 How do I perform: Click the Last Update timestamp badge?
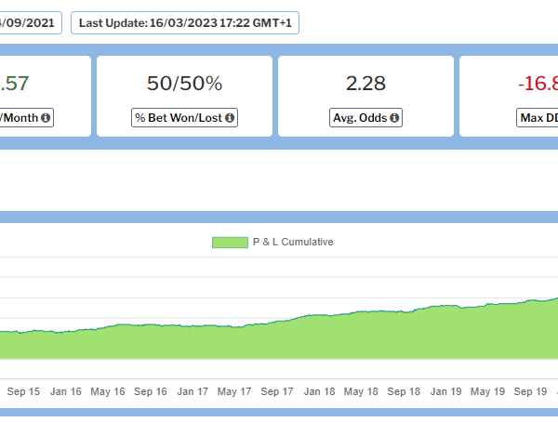(184, 23)
